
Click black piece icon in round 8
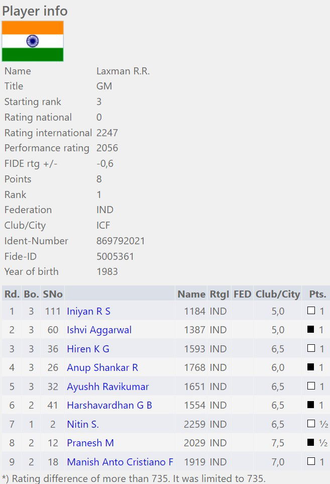click(x=311, y=443)
